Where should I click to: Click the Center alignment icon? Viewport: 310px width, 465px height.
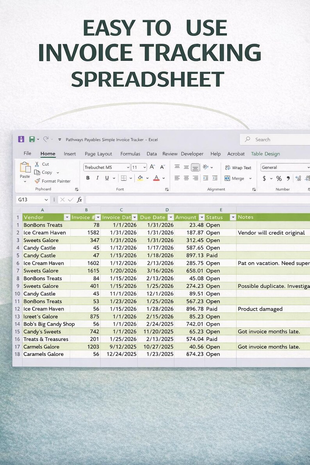click(186, 178)
